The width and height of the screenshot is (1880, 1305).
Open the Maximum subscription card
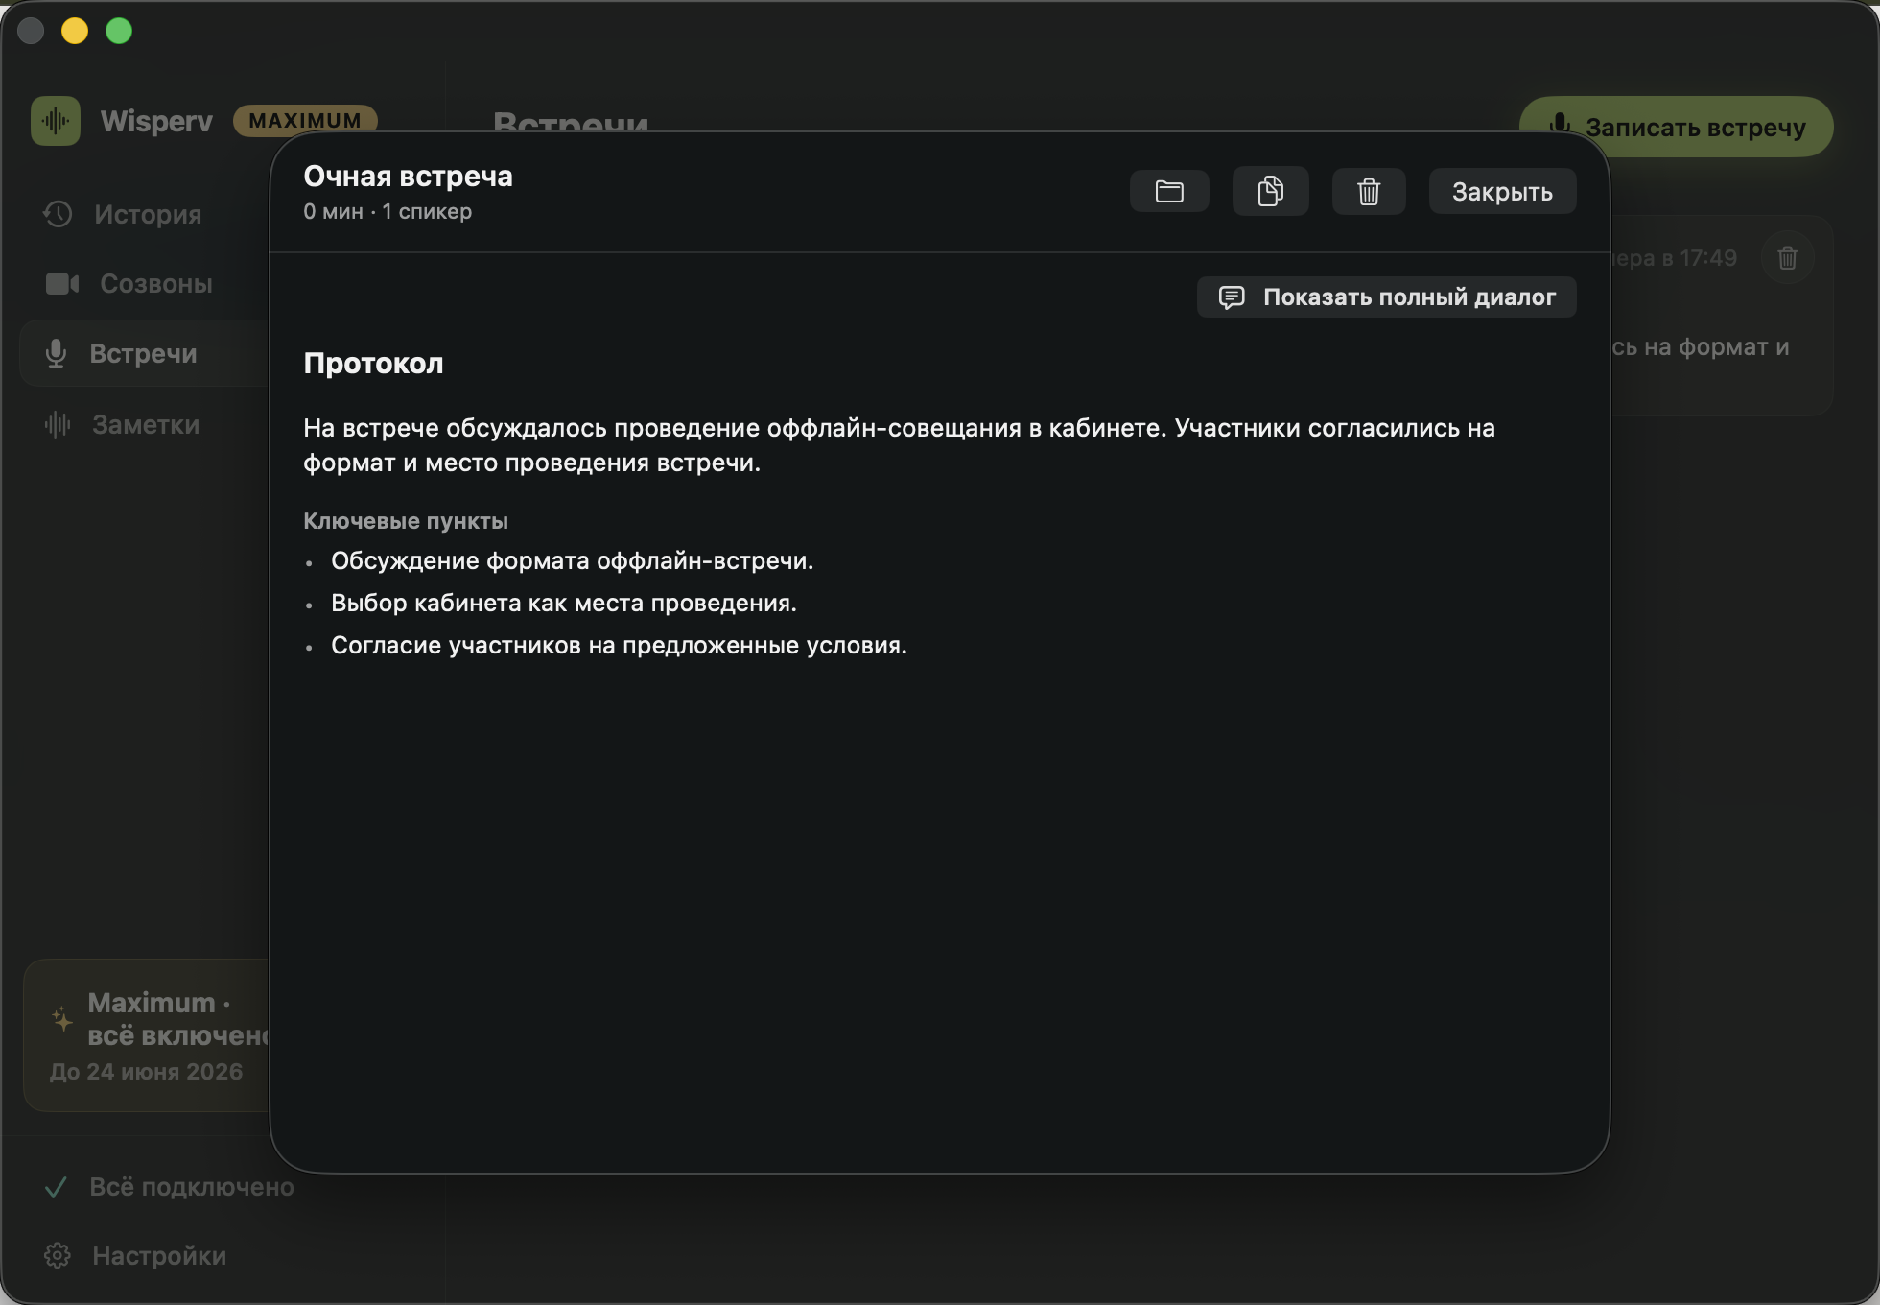(147, 1035)
